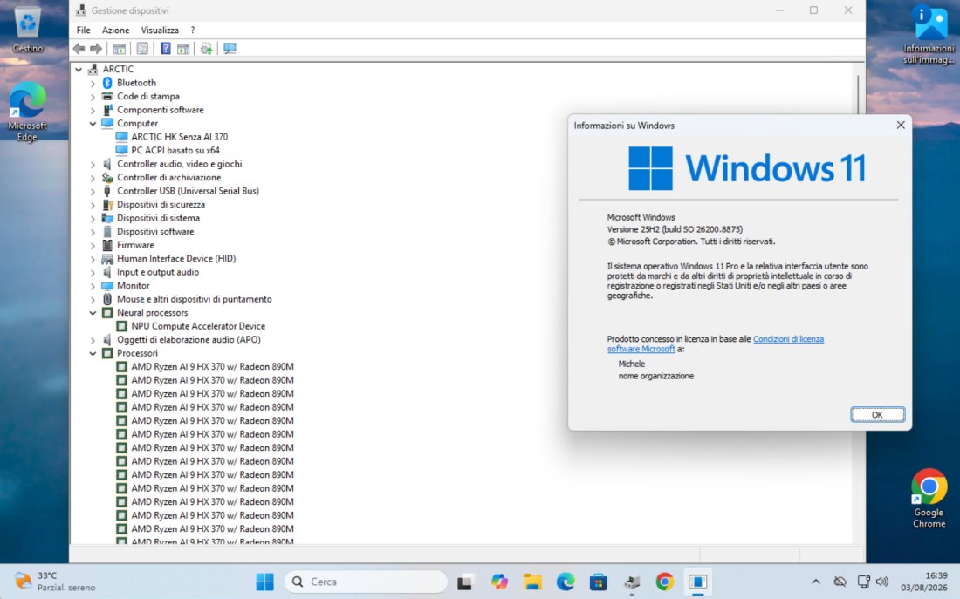Viewport: 960px width, 599px height.
Task: Open the File menu
Action: 83,30
